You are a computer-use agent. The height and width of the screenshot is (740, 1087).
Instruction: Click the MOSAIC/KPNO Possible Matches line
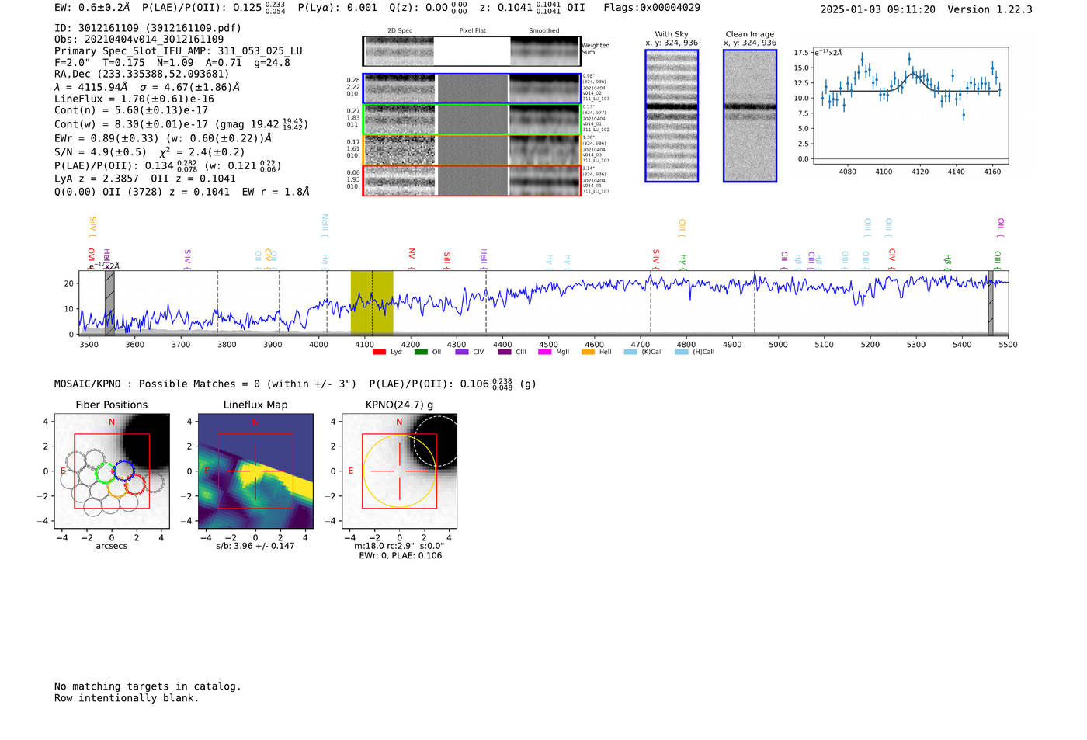click(x=295, y=384)
